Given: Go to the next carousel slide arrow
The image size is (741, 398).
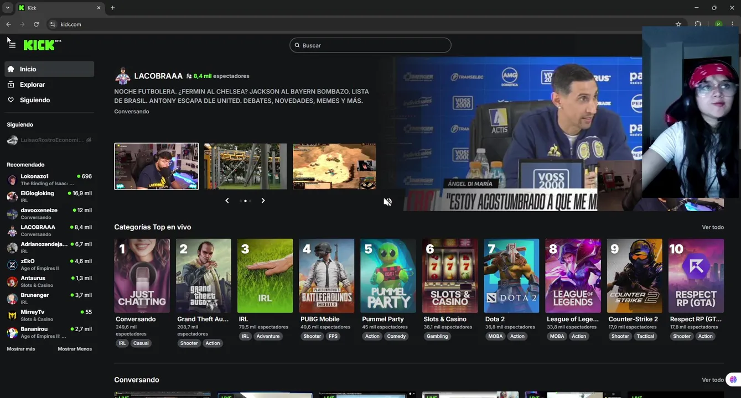Looking at the screenshot, I should click(263, 201).
